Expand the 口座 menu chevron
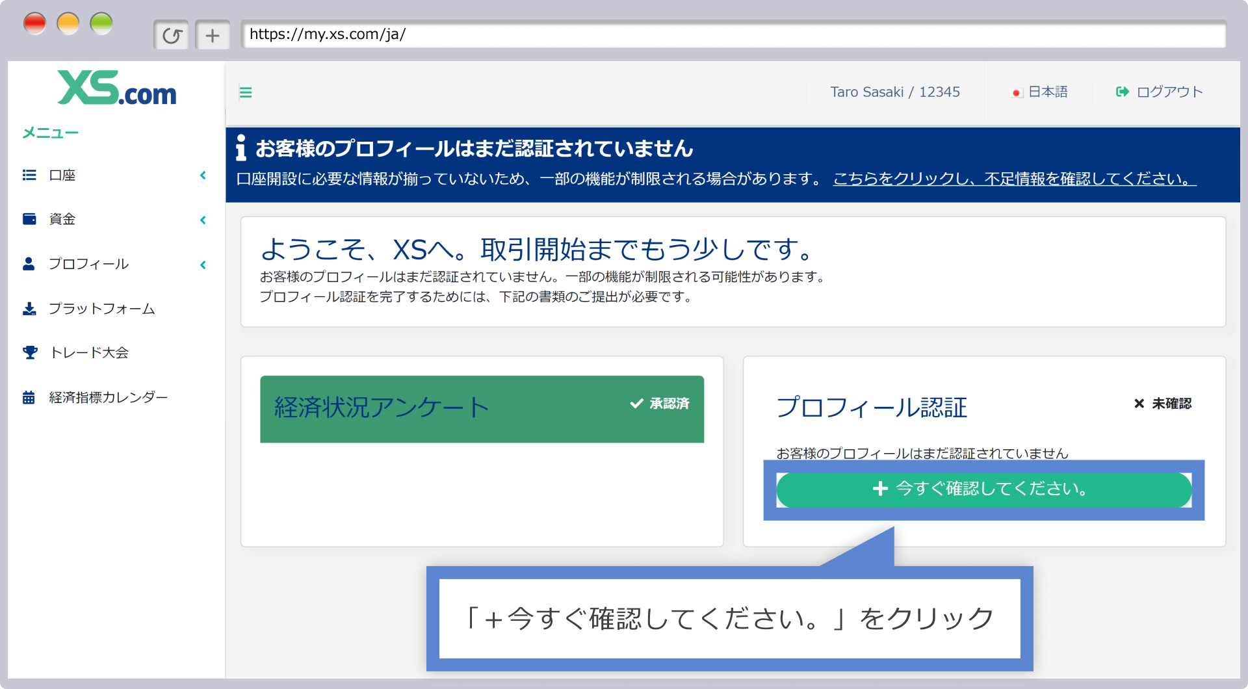The width and height of the screenshot is (1248, 689). click(x=203, y=175)
